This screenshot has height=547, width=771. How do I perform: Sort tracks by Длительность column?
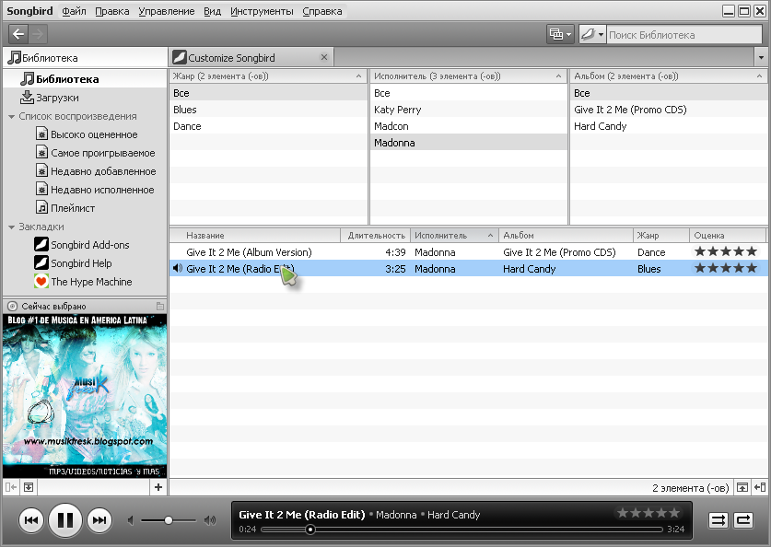tap(376, 236)
